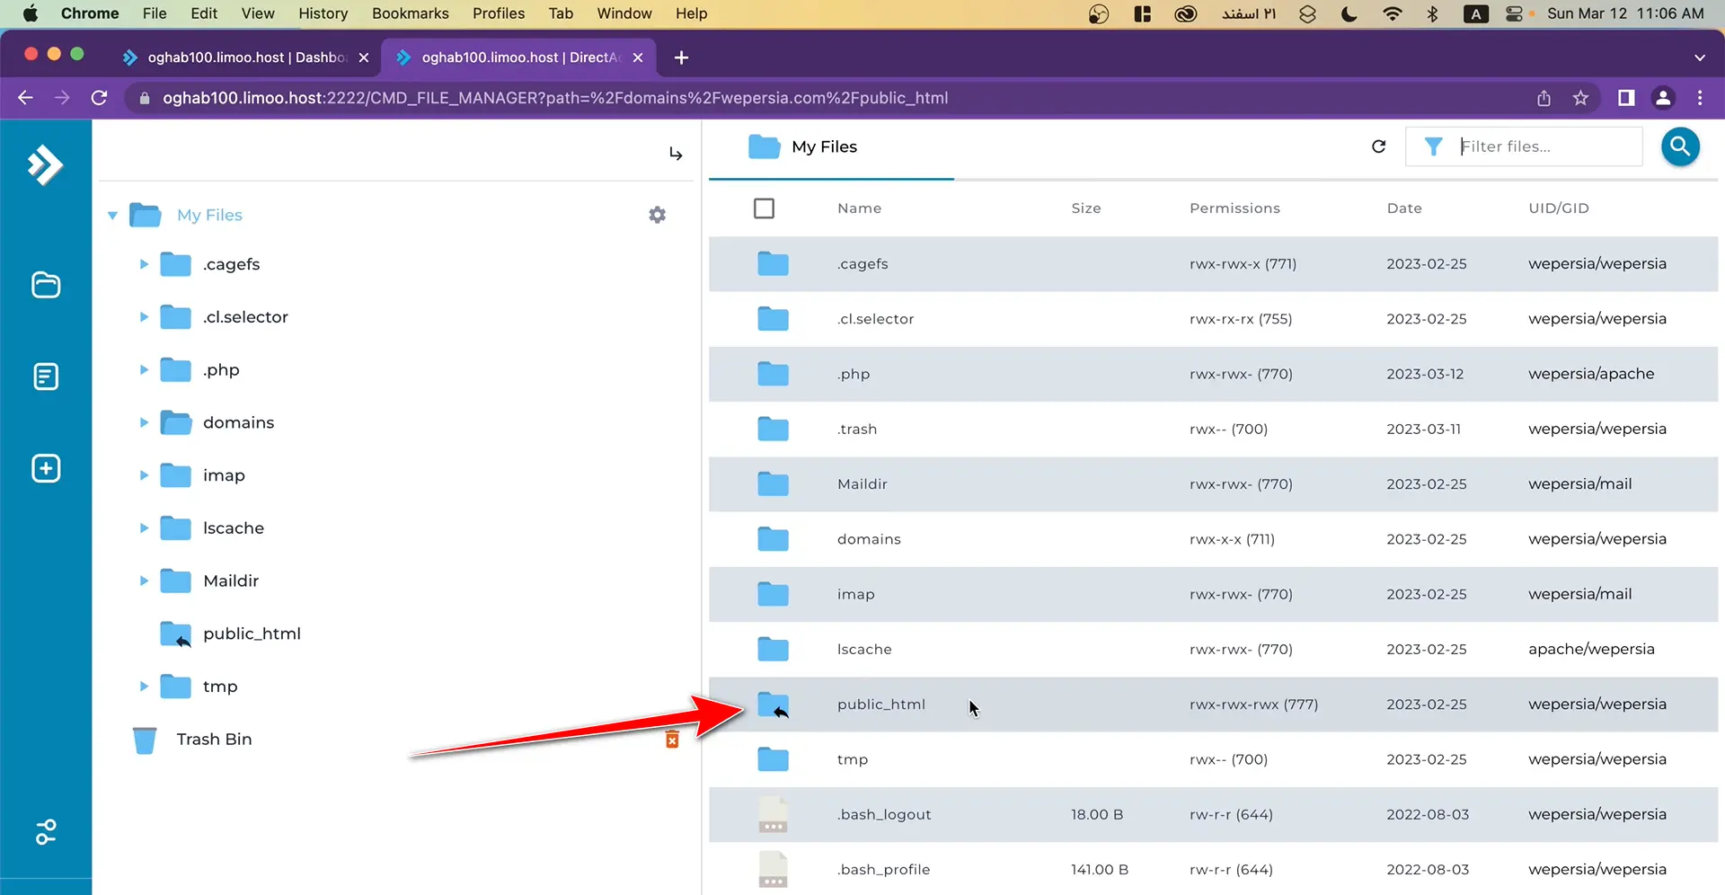Screen dimensions: 1725x895
Task: Sort files by UID/GID column
Action: click(x=1559, y=208)
